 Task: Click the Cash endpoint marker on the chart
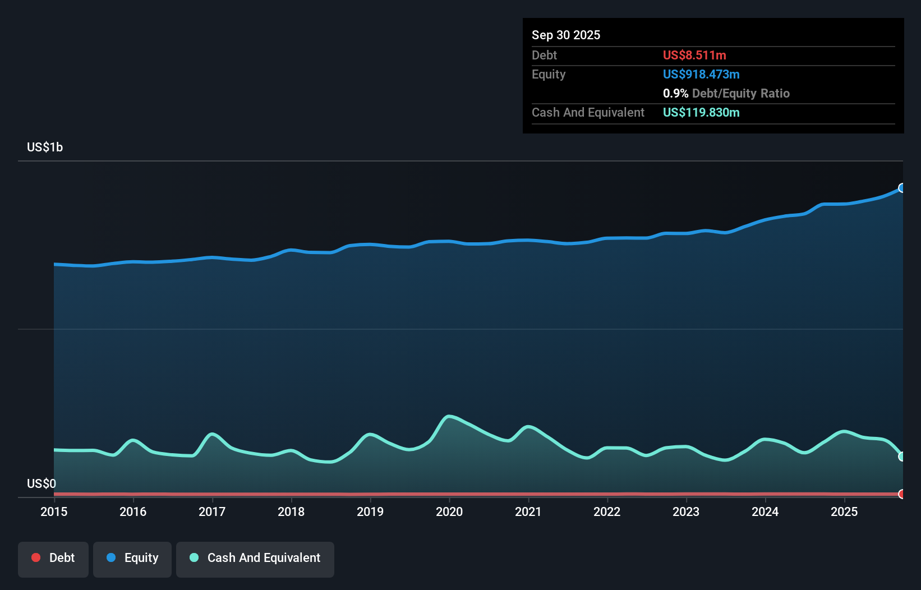(x=901, y=457)
